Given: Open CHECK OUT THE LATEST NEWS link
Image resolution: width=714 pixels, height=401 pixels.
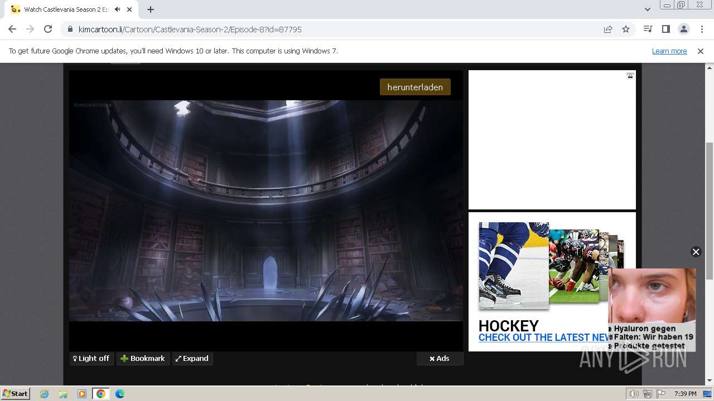Looking at the screenshot, I should [x=544, y=338].
